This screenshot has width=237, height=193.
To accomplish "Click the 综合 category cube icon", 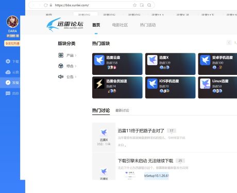I will point(61,66).
